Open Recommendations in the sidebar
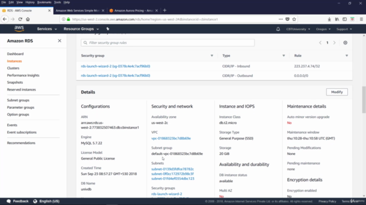Viewport: 366px width, 205px height. (21, 143)
